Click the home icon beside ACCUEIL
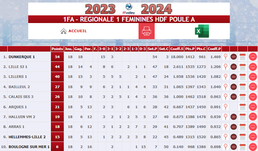 63,31
